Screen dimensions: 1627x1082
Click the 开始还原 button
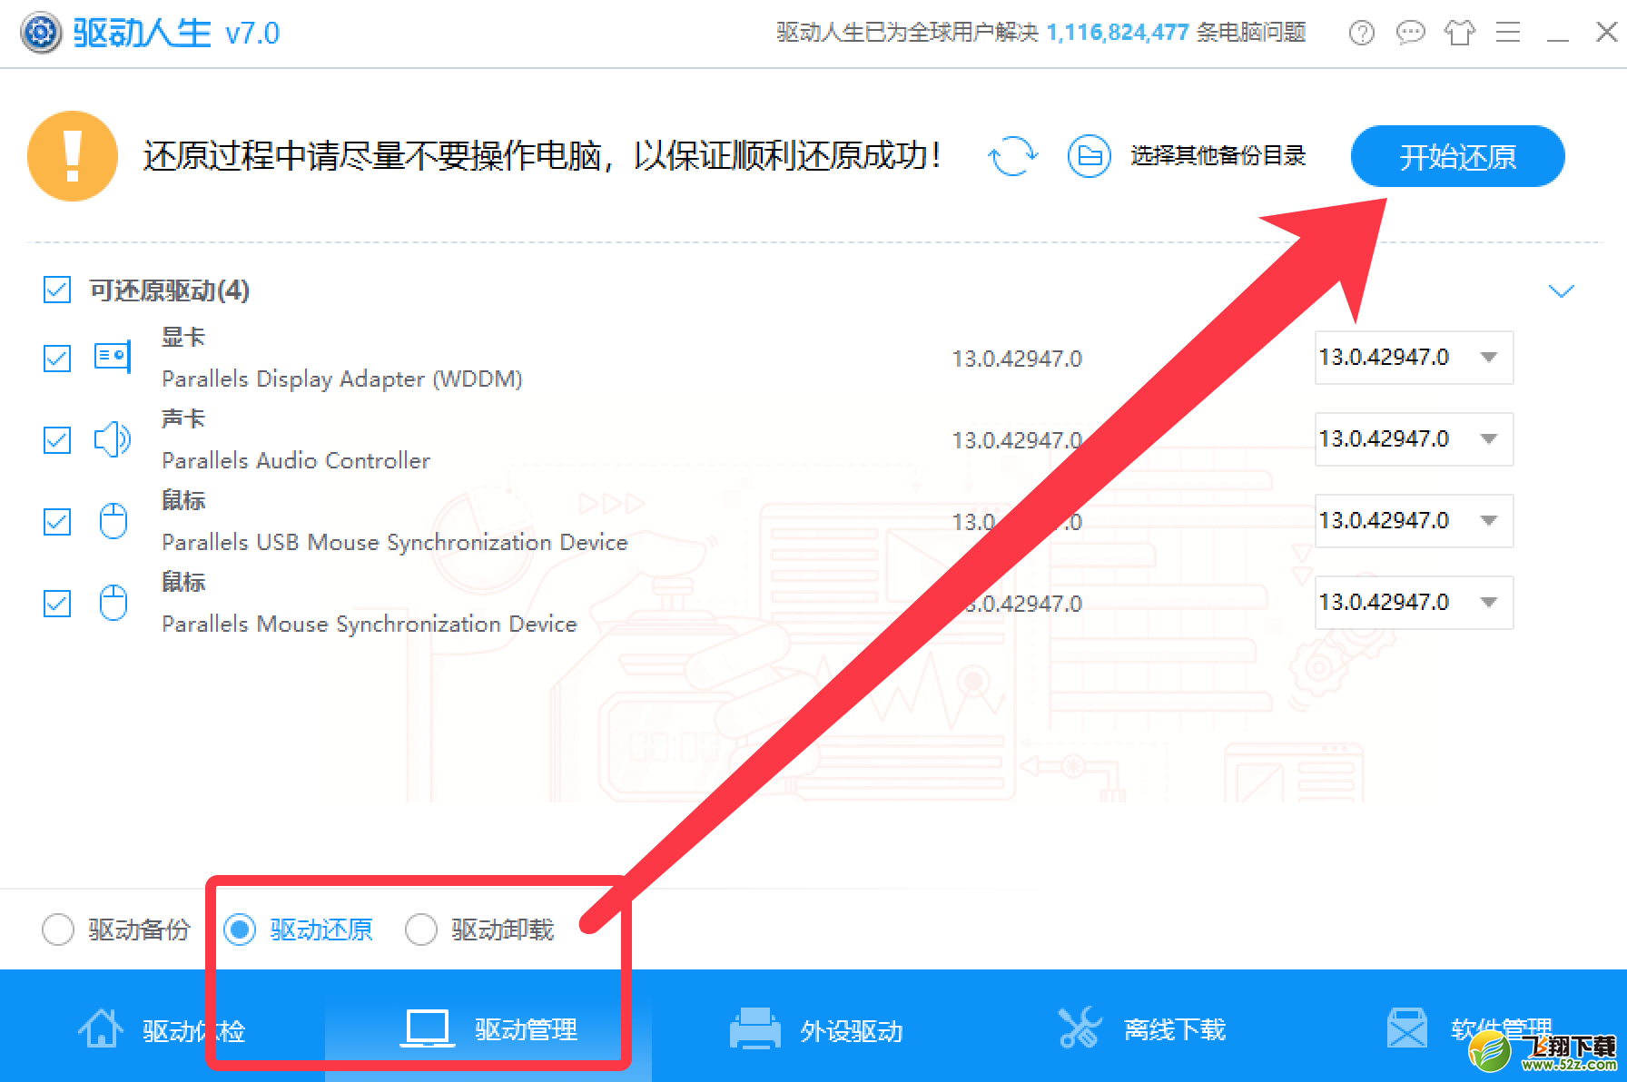pyautogui.click(x=1456, y=156)
